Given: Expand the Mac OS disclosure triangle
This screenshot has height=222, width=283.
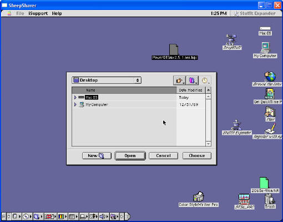Looking at the screenshot, I should tap(75, 97).
